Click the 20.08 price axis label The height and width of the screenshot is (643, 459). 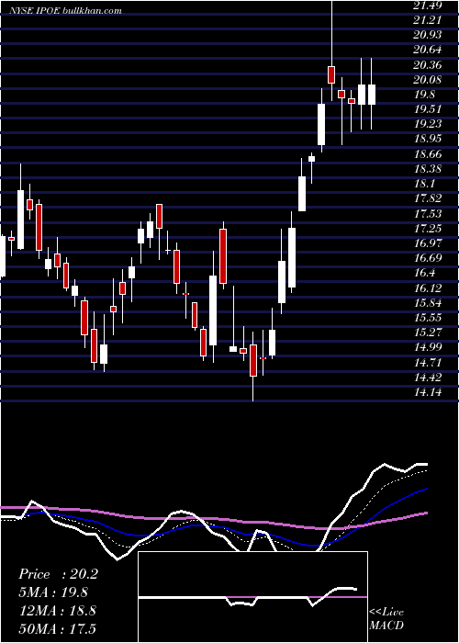428,80
